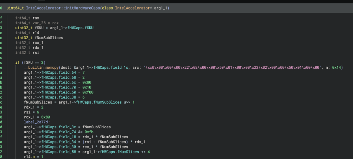Click the 0x10 value assigned to field_70

click(x=87, y=87)
